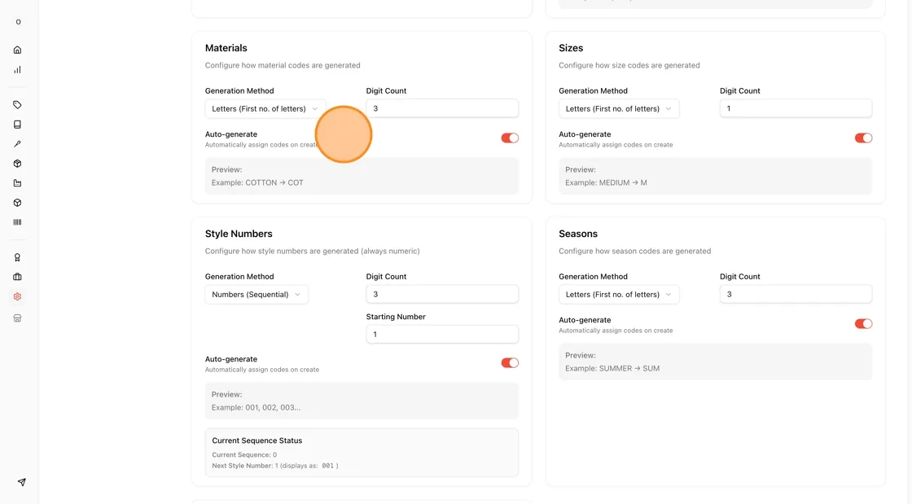912x504 pixels.
Task: Open the book icon in the sidebar
Action: pos(17,125)
